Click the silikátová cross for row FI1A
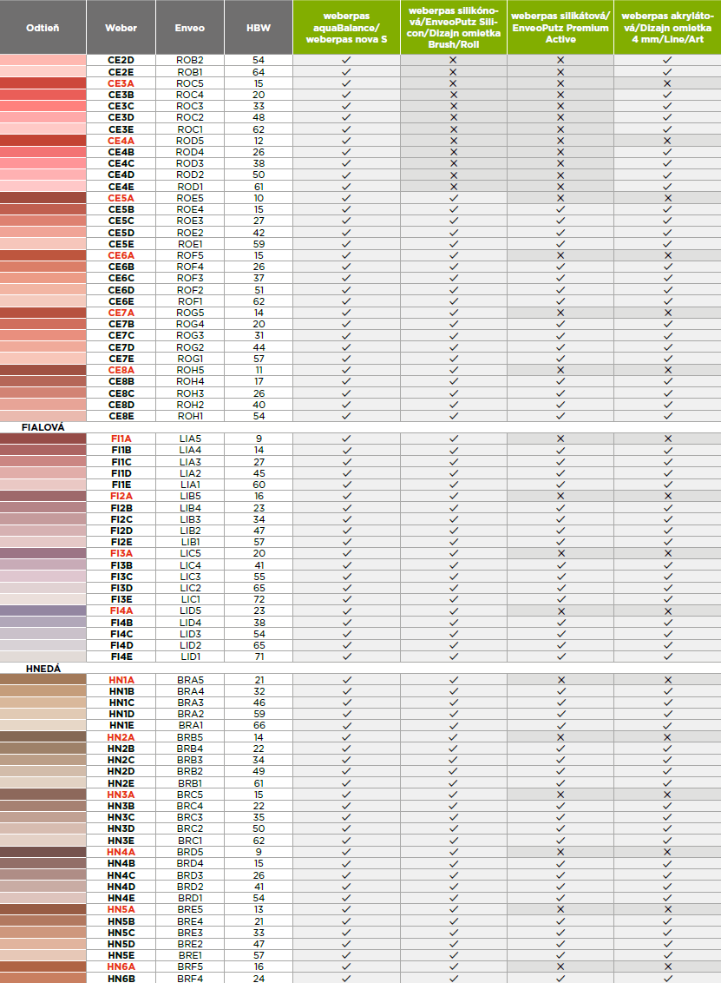 (560, 439)
